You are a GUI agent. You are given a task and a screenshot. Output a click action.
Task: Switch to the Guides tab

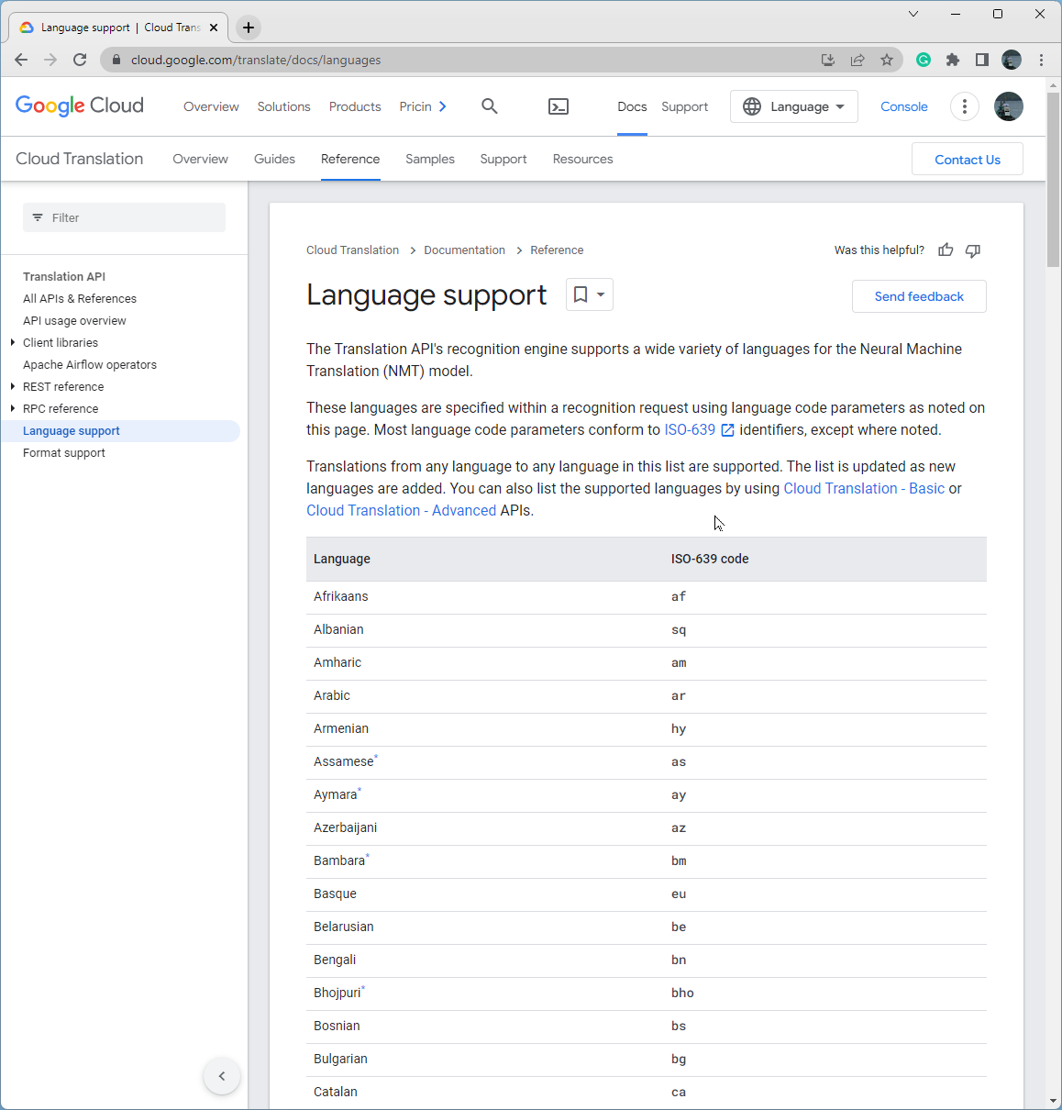[x=274, y=159]
